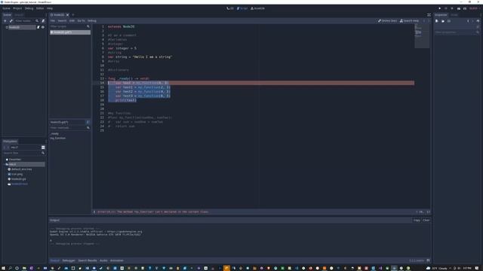This screenshot has height=271, width=483.
Task: Jump to my_function in methods list
Action: 58,139
